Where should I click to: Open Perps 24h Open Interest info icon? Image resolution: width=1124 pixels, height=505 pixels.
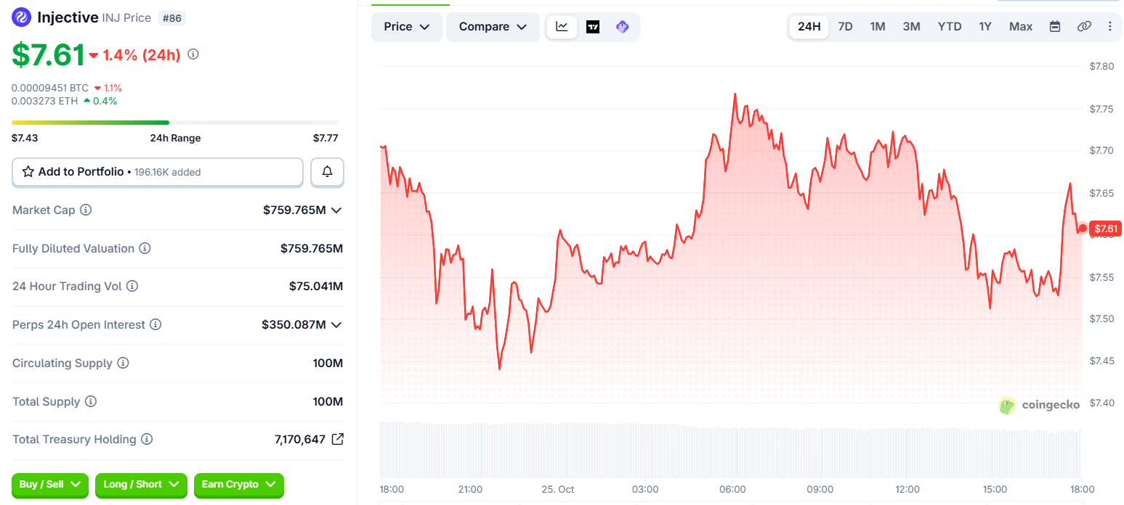pos(155,324)
